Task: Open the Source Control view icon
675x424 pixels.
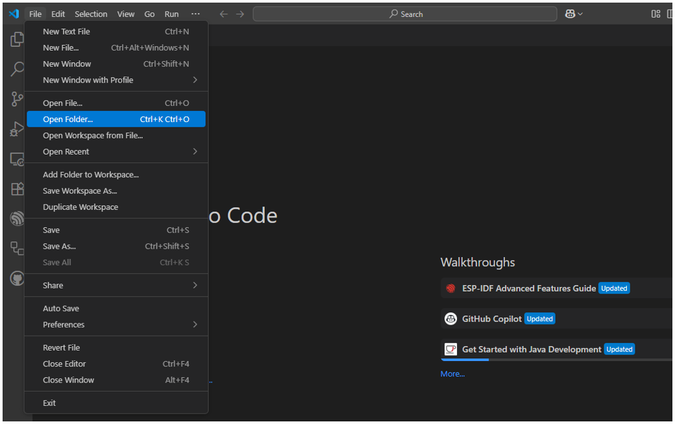Action: click(17, 99)
